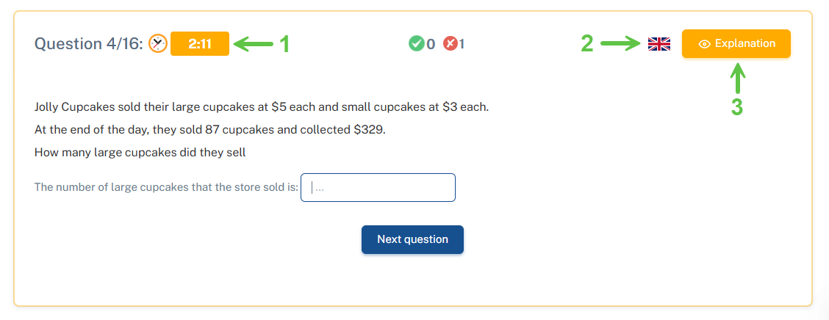829x320 pixels.
Task: Click the 2:11 countdown timer badge
Action: pyautogui.click(x=200, y=44)
